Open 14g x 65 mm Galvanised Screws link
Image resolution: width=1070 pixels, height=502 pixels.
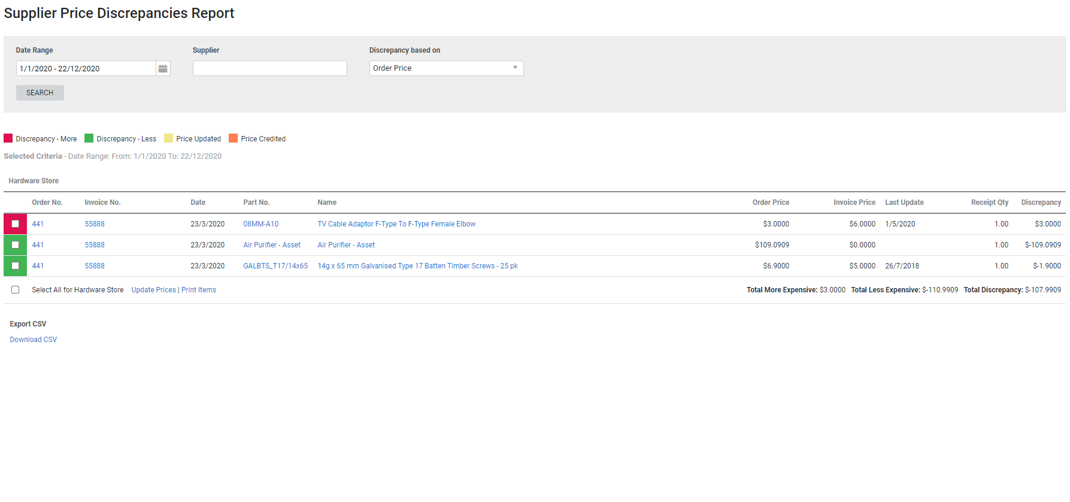coord(417,266)
